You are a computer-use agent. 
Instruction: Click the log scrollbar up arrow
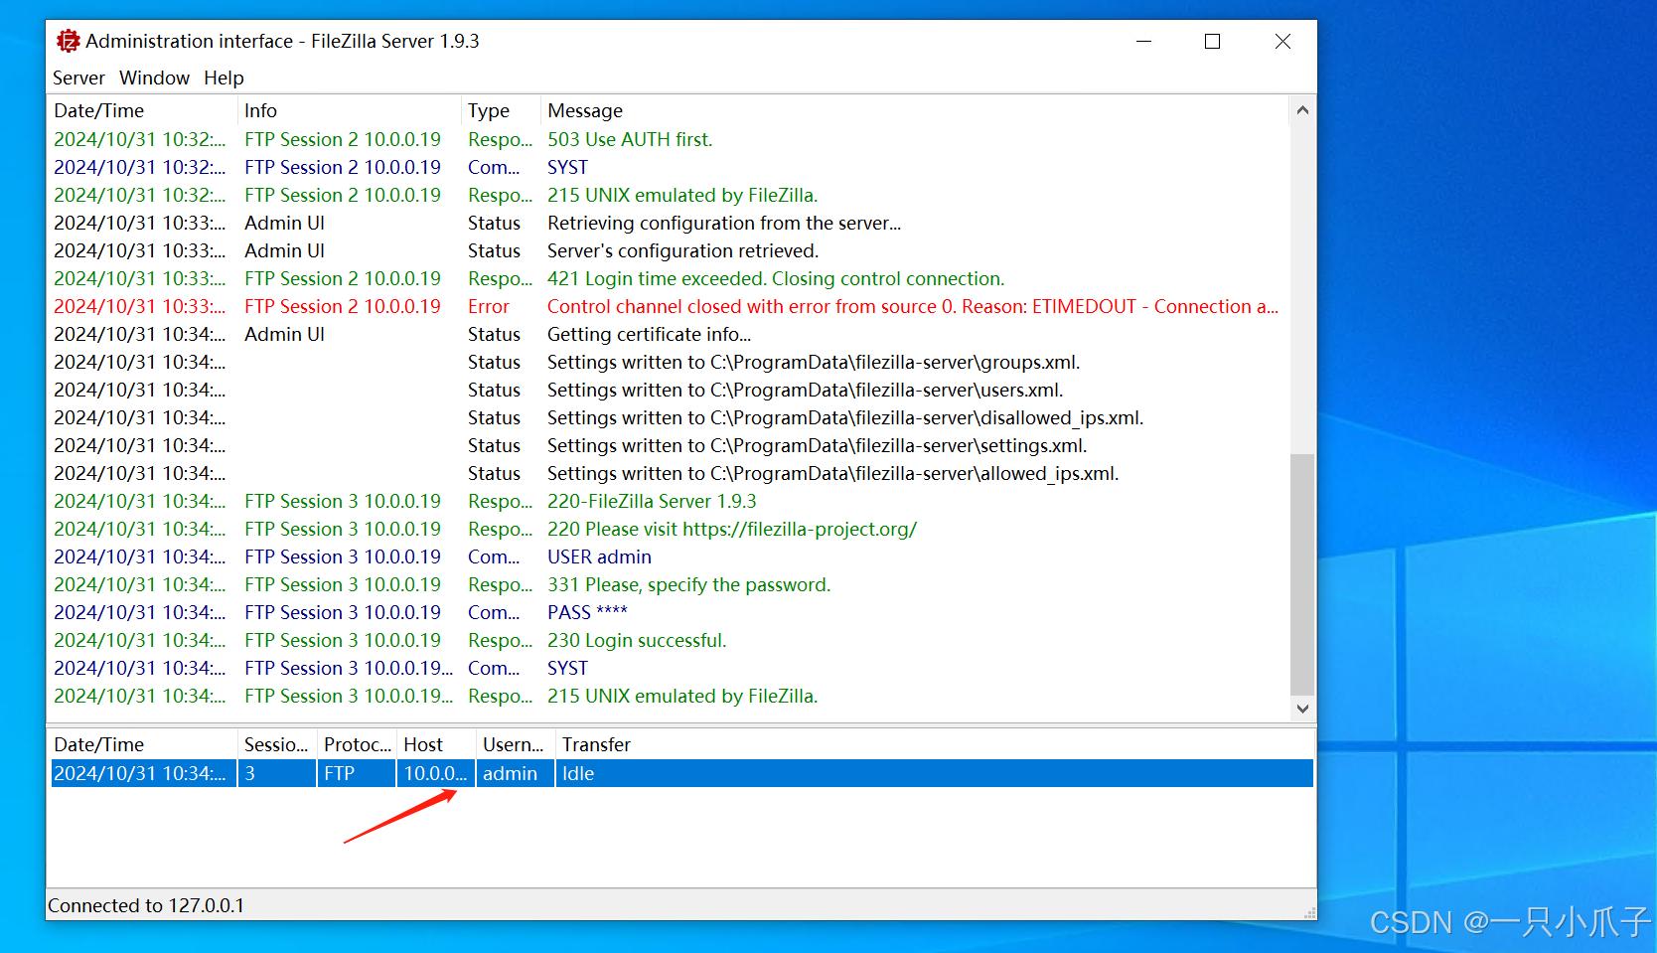pyautogui.click(x=1302, y=110)
